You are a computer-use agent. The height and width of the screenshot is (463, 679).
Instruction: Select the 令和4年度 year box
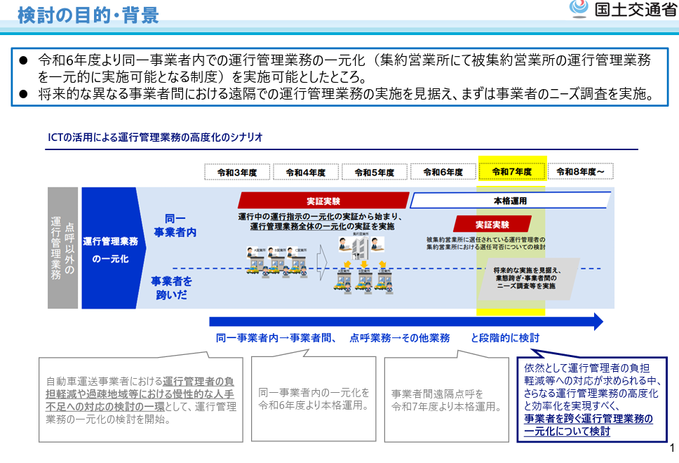pos(305,172)
